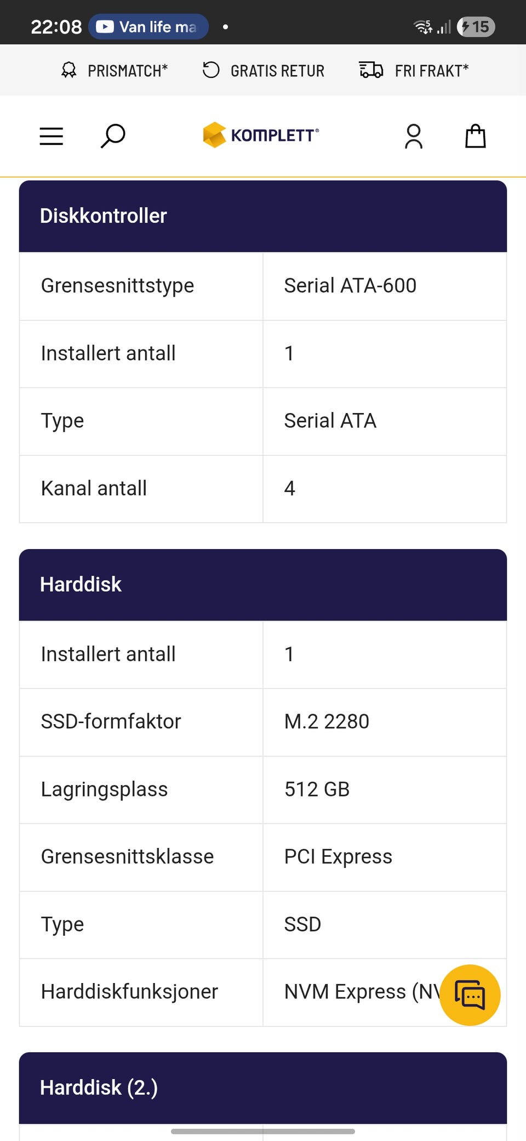
Task: Select the 512 GB storage value
Action: (317, 789)
